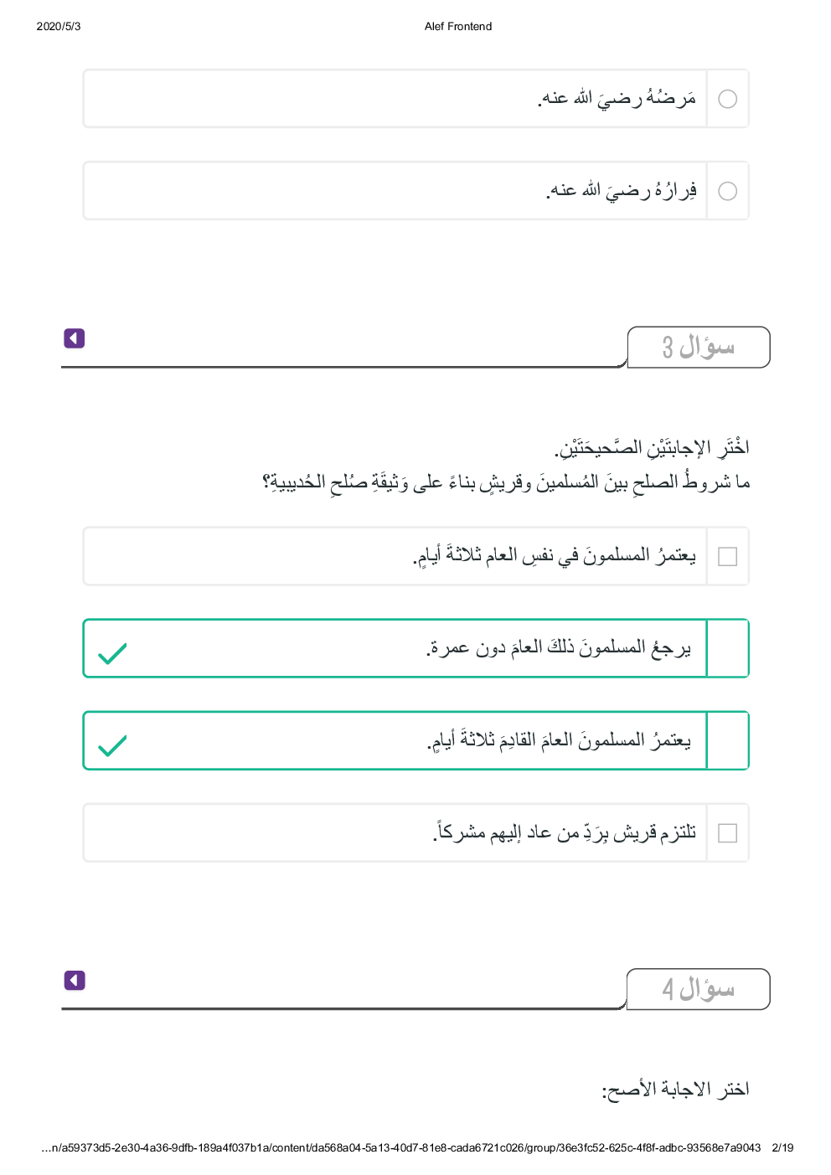Collapse question 4 with purple arrow icon
Image resolution: width=831 pixels, height=1175 pixels.
[x=75, y=980]
